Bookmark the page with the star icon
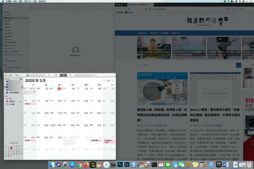 pos(233,9)
